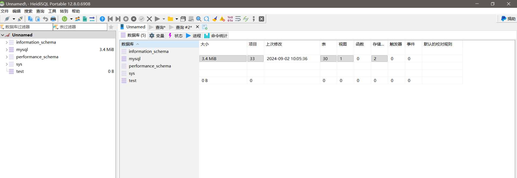Click the insert row plus icon
517x178 pixels.
tap(126, 19)
